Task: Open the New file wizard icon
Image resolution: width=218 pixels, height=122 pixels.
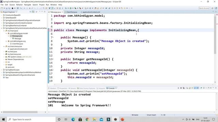Action: tap(2, 8)
